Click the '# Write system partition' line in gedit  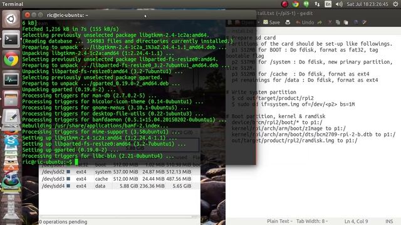tap(261, 92)
